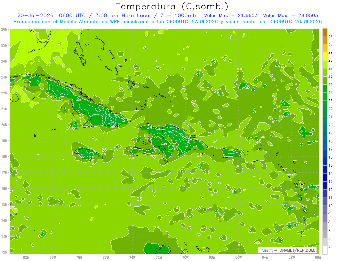Screen dimensions: 338x261
Task: Click the "82W" longitude label
Action: (x=26, y=257)
